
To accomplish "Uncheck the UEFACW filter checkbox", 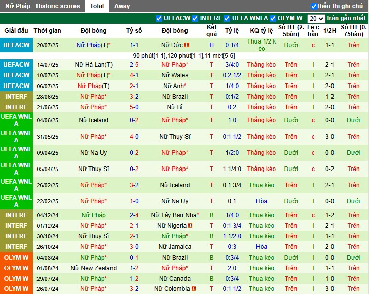I will tap(159, 18).
